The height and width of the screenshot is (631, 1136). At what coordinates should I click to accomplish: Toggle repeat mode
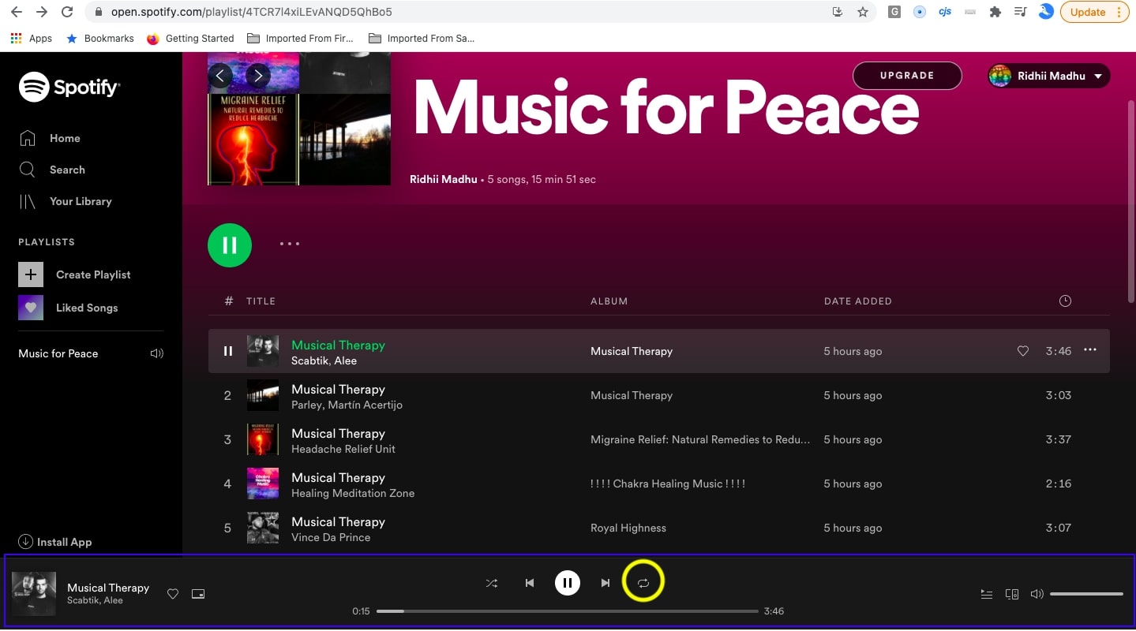643,583
